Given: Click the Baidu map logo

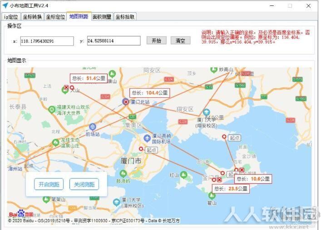Looking at the screenshot, I should click(21, 214).
